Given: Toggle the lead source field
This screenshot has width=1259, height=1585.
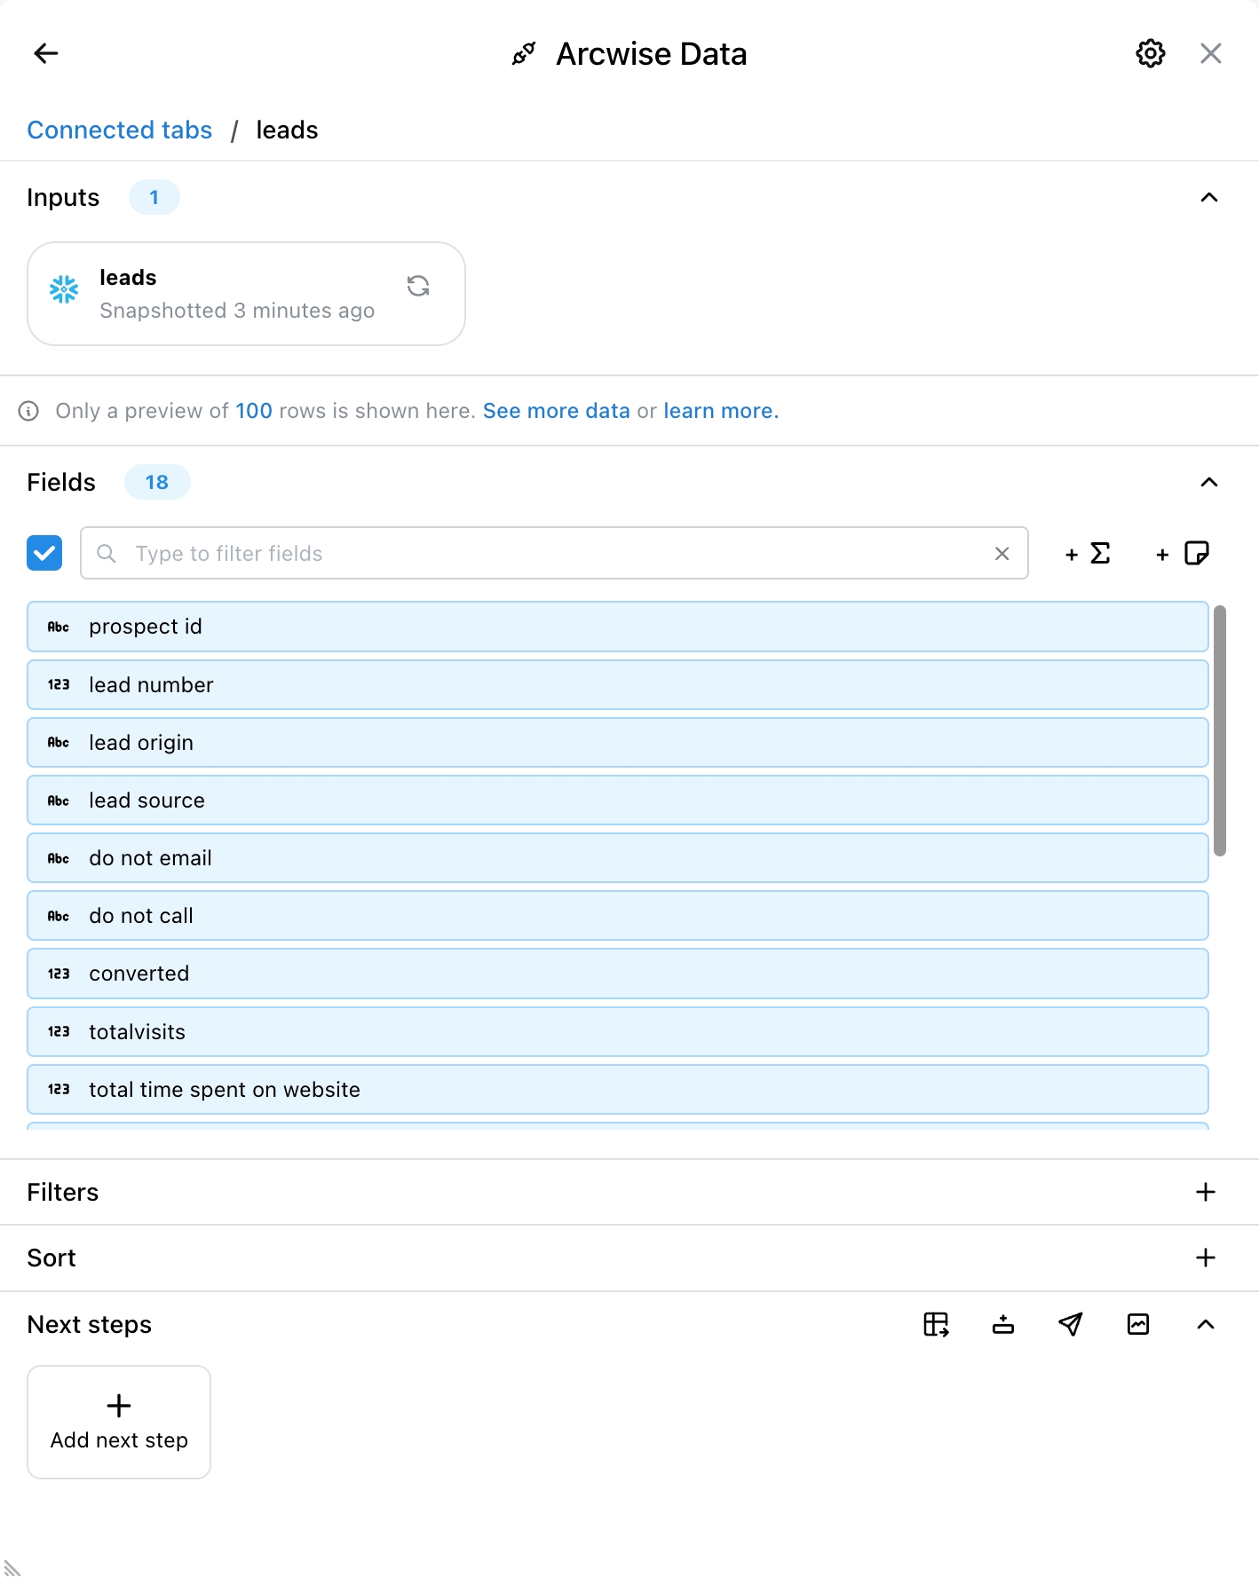Looking at the screenshot, I should tap(617, 800).
